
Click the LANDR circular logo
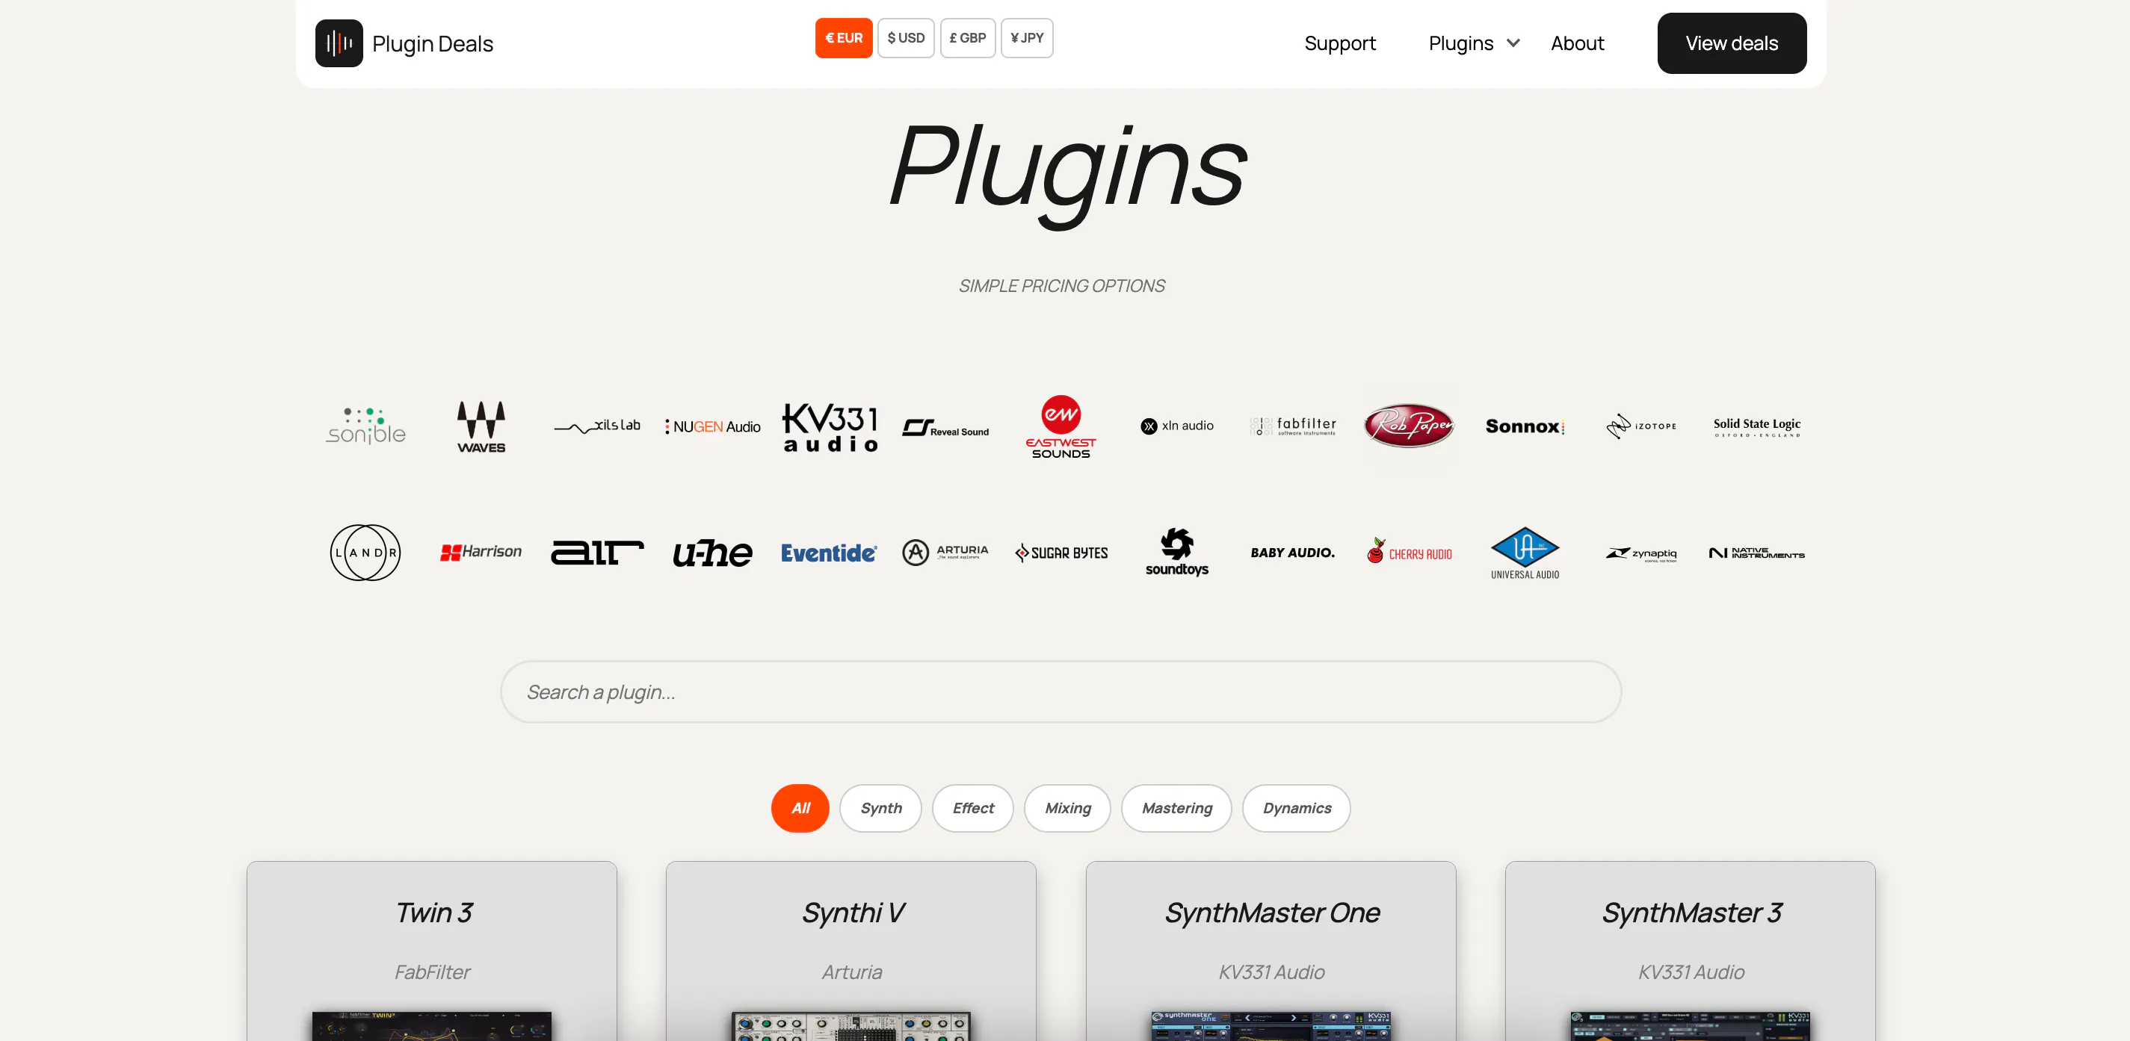pyautogui.click(x=365, y=552)
